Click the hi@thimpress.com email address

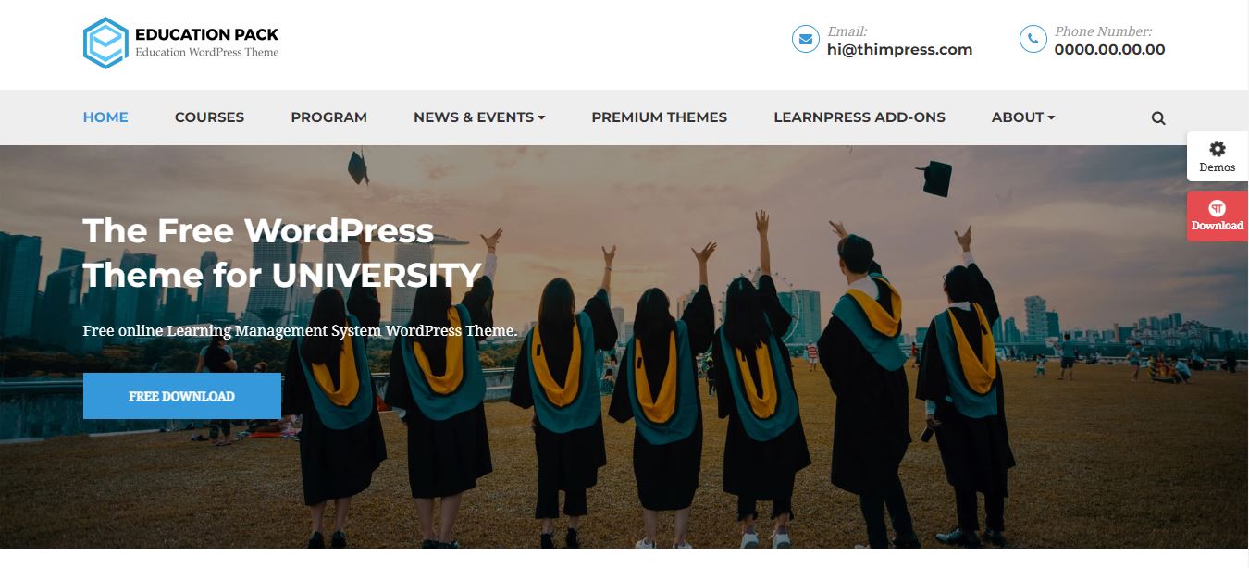pos(899,50)
